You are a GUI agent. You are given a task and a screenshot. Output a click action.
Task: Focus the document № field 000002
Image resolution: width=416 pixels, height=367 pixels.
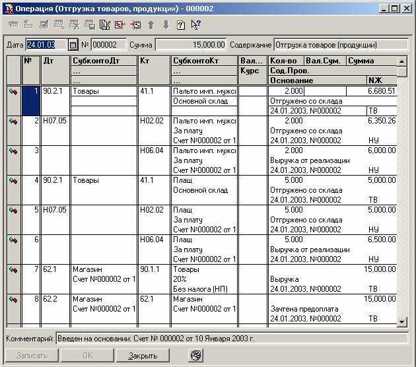(108, 45)
